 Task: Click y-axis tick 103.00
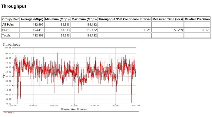point(8,95)
